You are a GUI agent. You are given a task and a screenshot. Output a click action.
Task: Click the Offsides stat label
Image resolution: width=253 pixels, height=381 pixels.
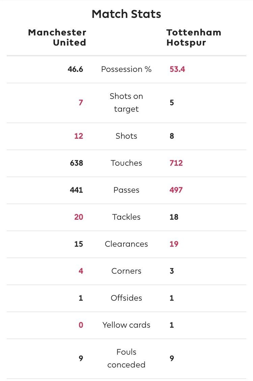[x=126, y=298]
